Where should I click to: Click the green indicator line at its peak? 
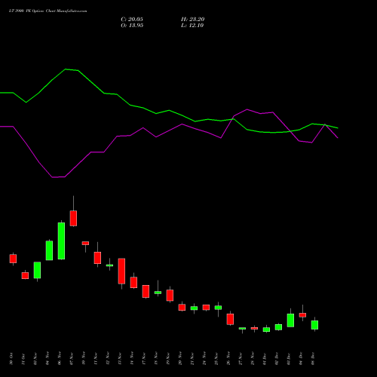(66, 69)
